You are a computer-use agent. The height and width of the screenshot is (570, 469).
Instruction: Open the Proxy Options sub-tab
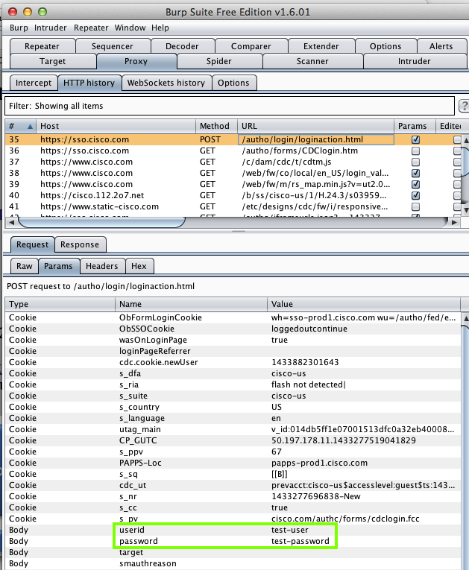(233, 83)
